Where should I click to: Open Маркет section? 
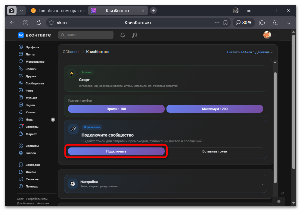27,134
